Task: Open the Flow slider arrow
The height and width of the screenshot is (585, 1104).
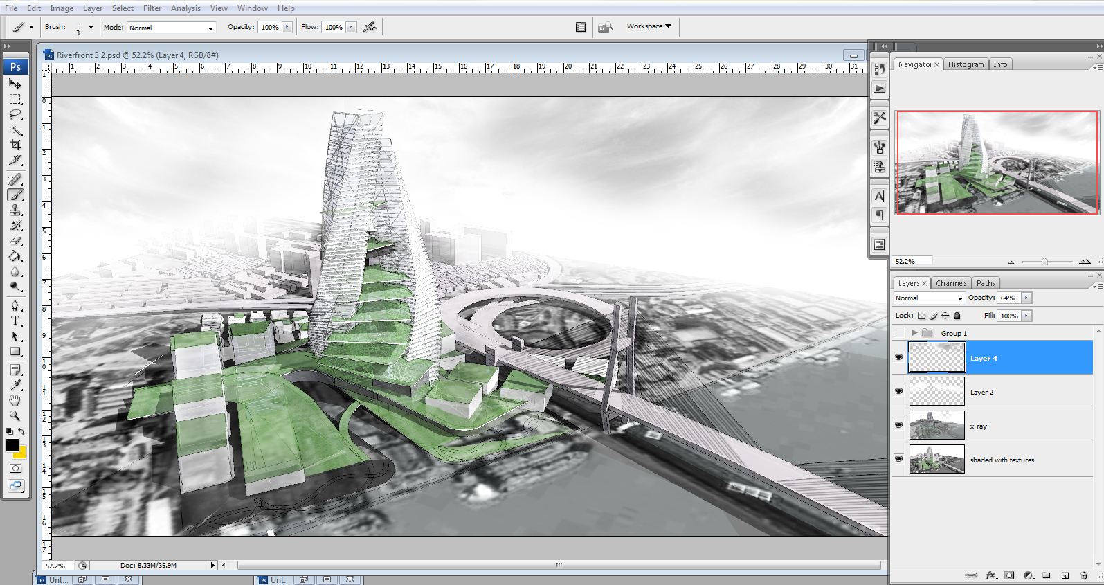Action: point(351,27)
